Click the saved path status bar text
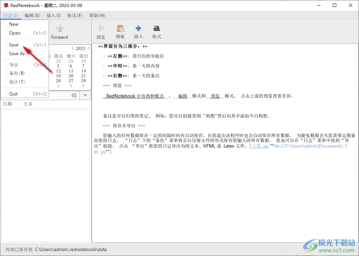Viewport: 359px width, 256px height. pos(56,249)
